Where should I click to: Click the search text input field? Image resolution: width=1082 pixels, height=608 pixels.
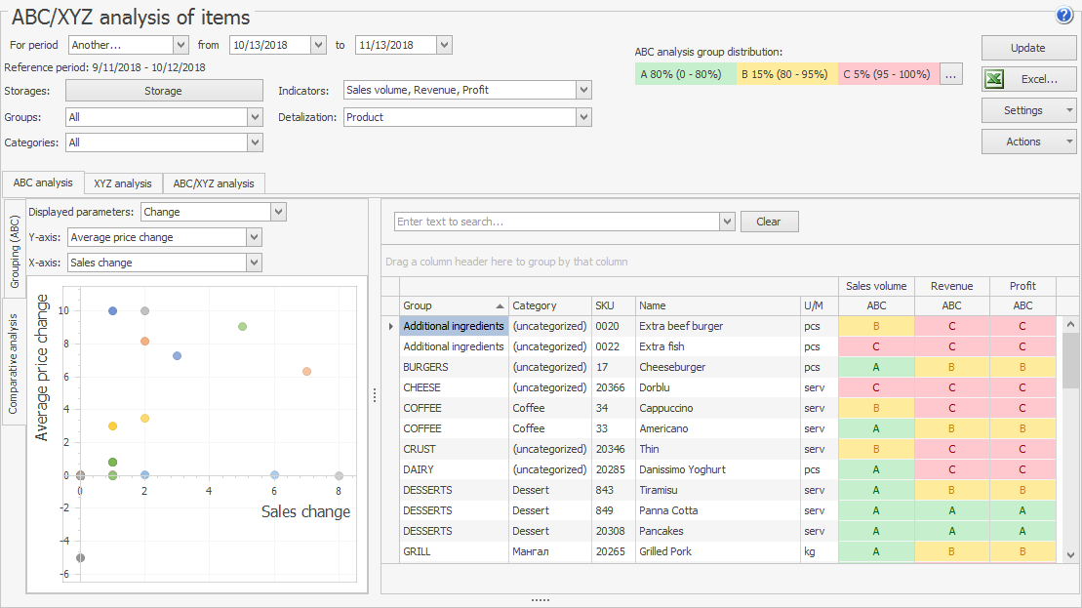pyautogui.click(x=556, y=222)
